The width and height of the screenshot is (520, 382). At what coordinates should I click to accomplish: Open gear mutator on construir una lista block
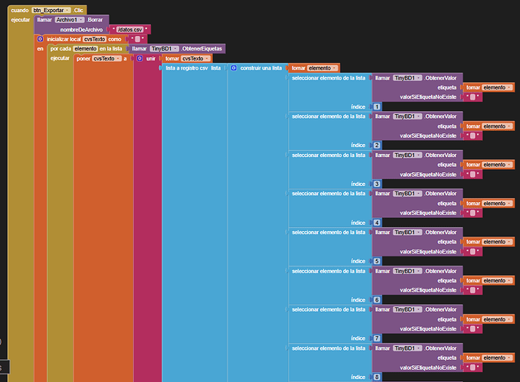point(234,68)
